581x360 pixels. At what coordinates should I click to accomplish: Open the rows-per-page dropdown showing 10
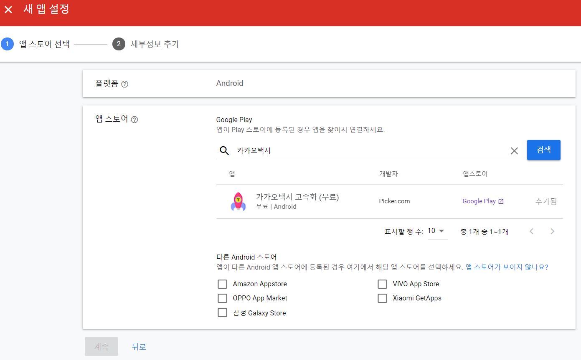pos(437,231)
